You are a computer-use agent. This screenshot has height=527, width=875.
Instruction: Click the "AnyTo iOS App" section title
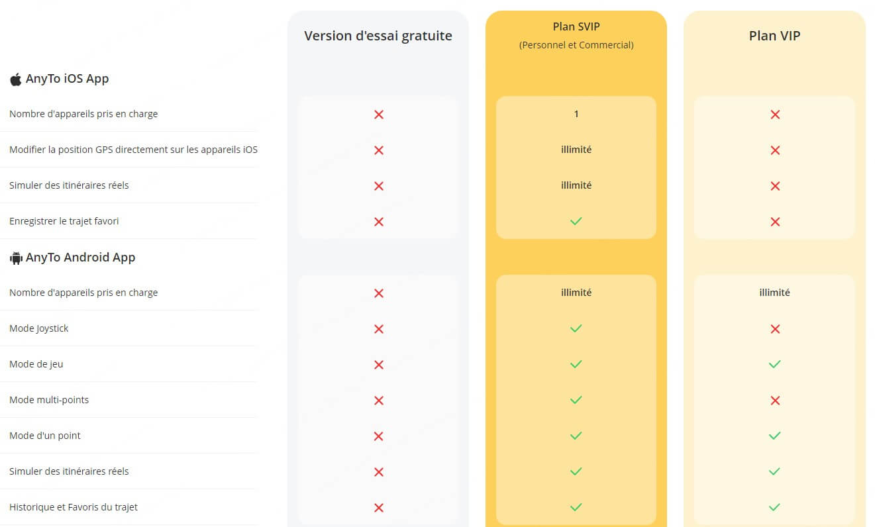tap(67, 79)
